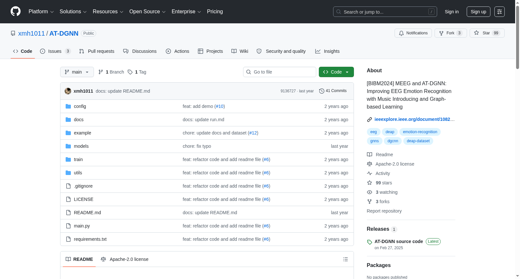Open the README outline list icon

345,259
